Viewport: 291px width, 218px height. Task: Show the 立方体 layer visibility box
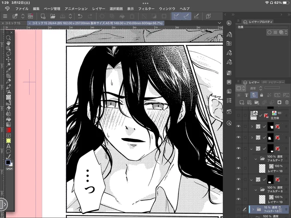click(x=238, y=115)
